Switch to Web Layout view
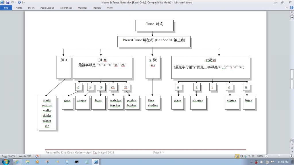Image resolution: width=294 pixels, height=165 pixels. pyautogui.click(x=245, y=156)
